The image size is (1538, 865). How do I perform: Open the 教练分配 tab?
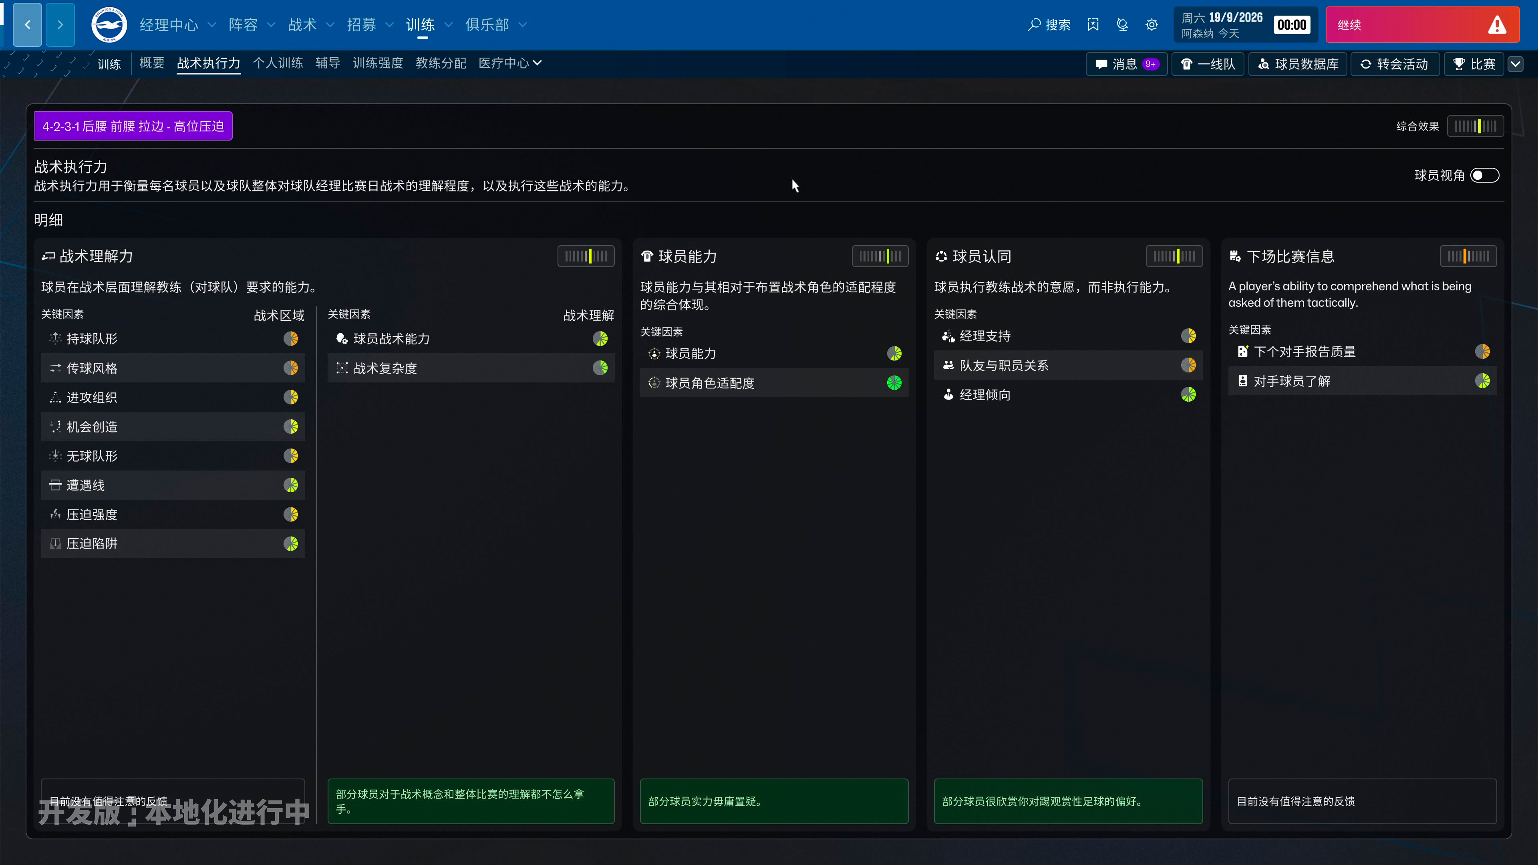441,63
